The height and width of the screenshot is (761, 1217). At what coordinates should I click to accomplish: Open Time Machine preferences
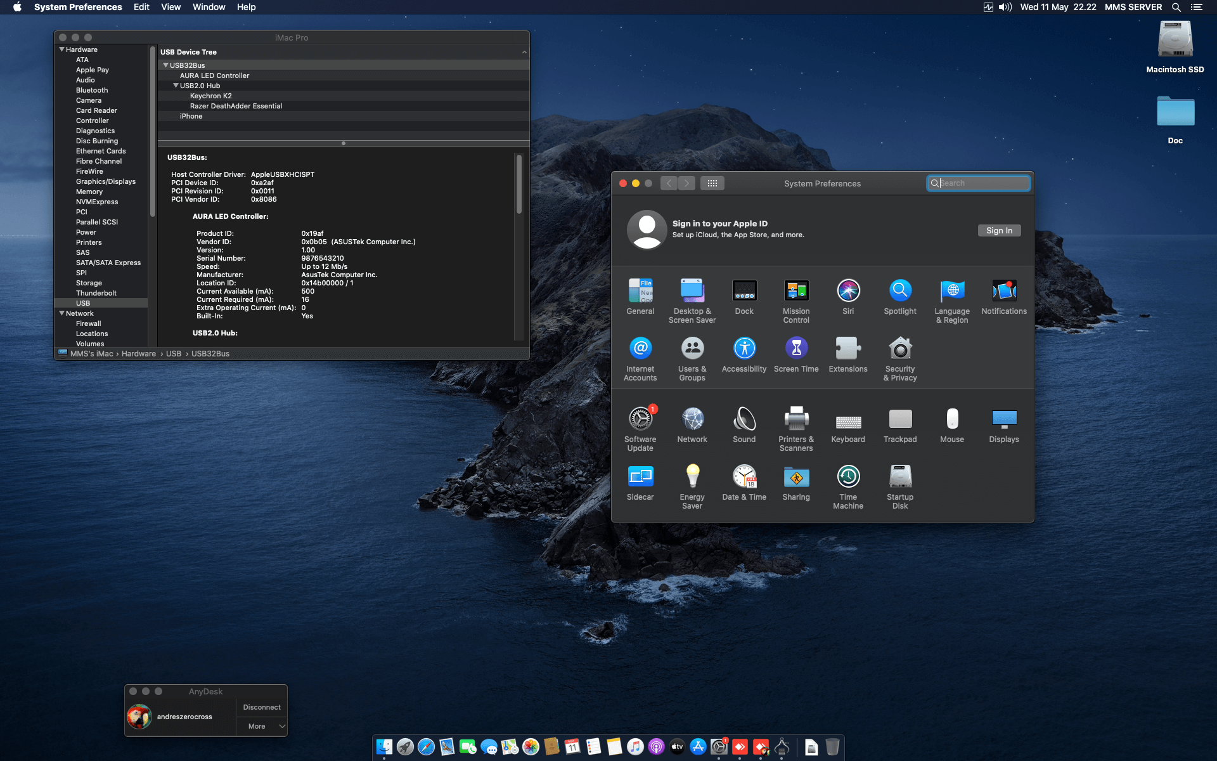(x=847, y=477)
